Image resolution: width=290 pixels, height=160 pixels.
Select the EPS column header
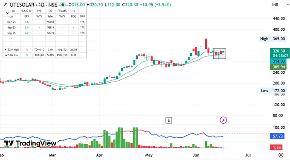point(26,17)
